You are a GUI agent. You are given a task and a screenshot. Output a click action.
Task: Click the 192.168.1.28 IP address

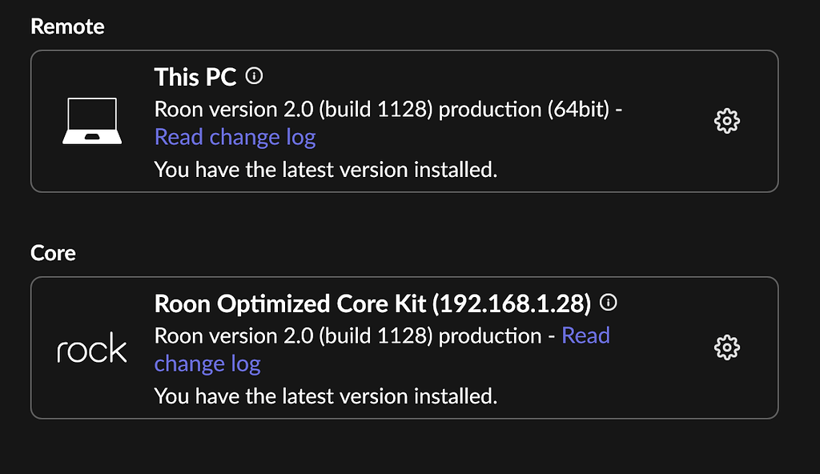tap(511, 303)
